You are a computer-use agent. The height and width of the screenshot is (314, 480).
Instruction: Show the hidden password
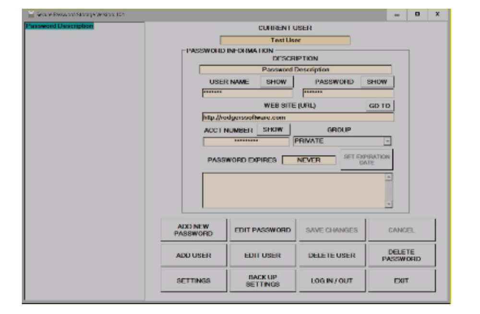coord(377,82)
